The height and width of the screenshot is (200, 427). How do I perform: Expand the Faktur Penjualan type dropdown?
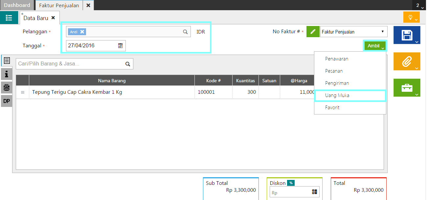coord(353,32)
